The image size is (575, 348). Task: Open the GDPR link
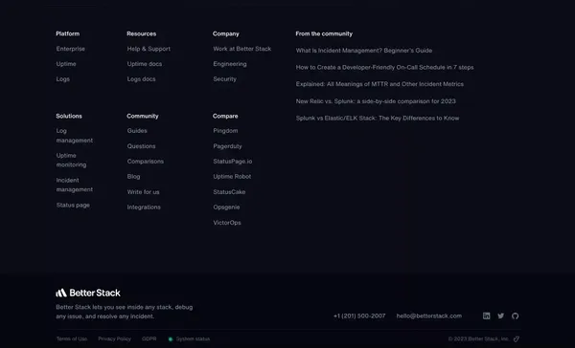149,338
